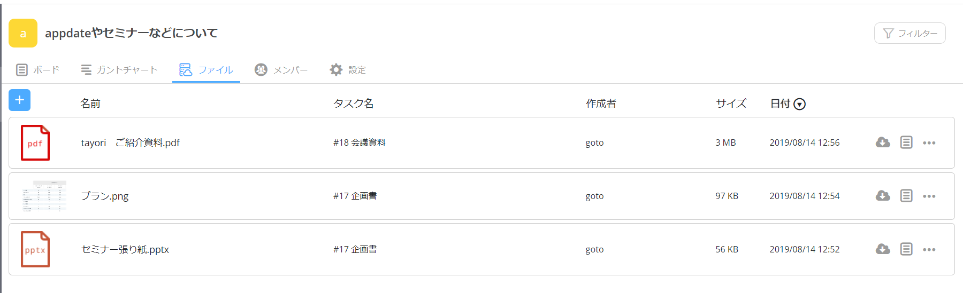Click the フィルター button

pos(909,33)
